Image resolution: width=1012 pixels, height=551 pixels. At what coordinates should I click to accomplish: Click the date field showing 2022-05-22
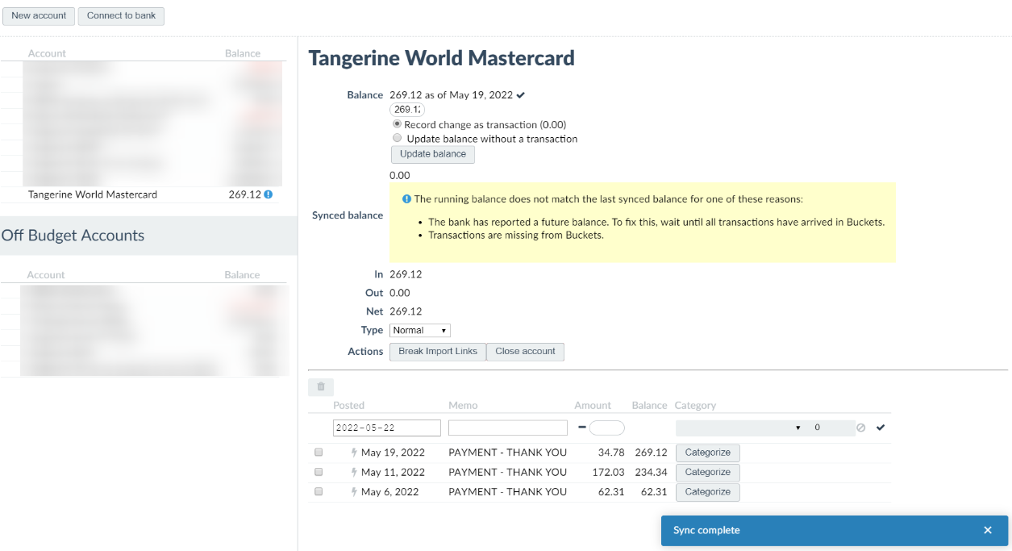coord(386,427)
